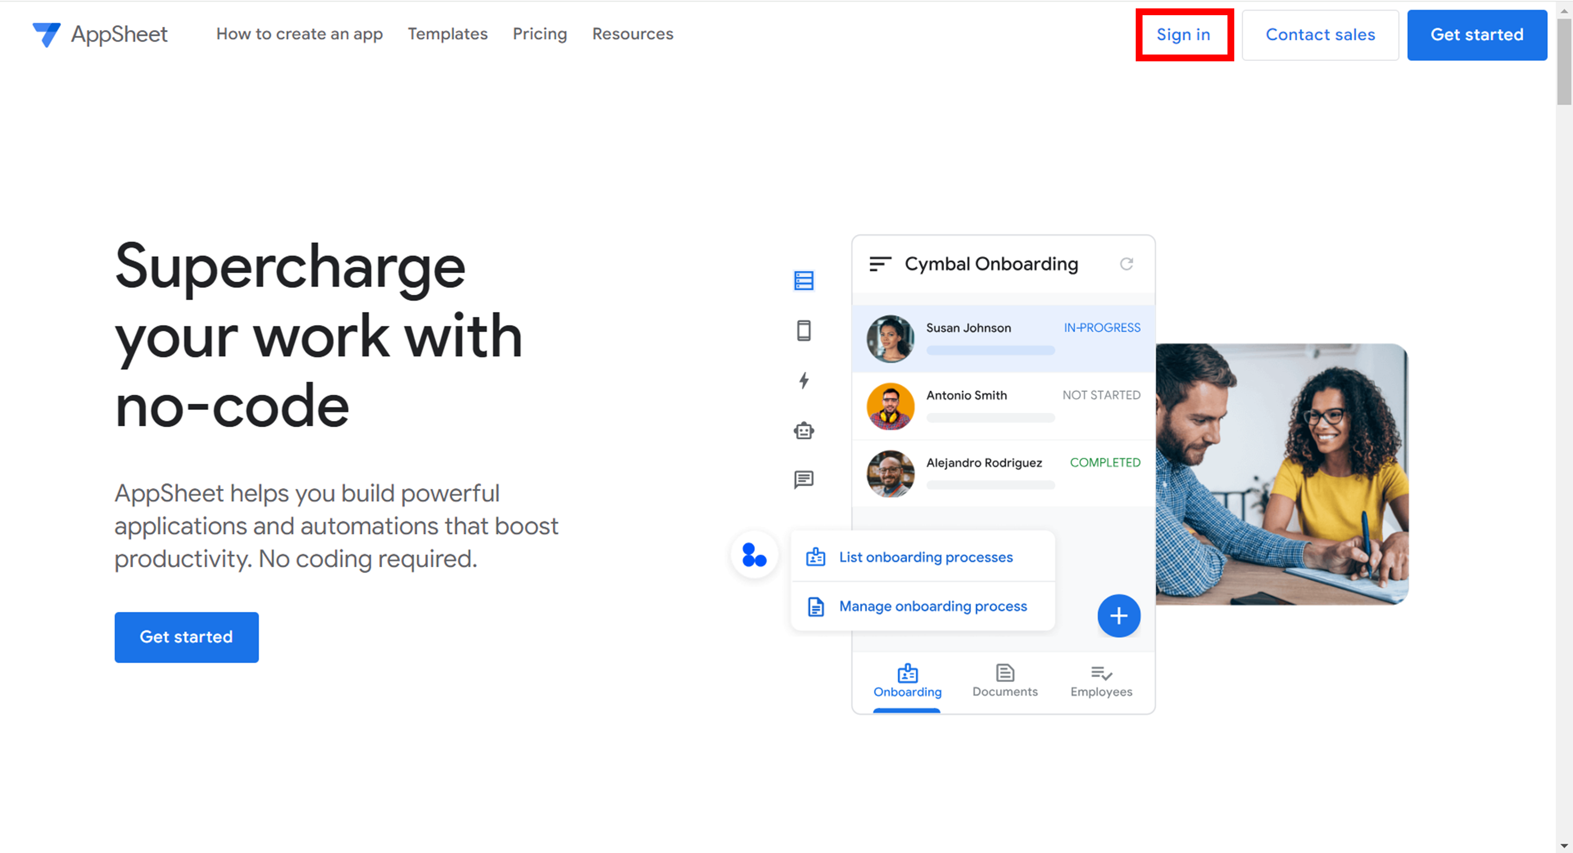
Task: Click Susan Johnson's progress bar
Action: point(990,351)
